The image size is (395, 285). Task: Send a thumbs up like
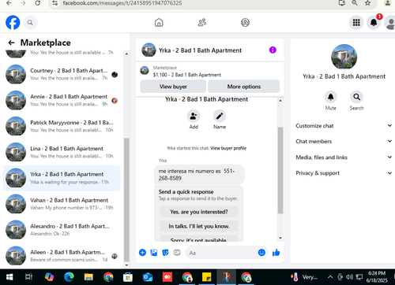tap(276, 253)
